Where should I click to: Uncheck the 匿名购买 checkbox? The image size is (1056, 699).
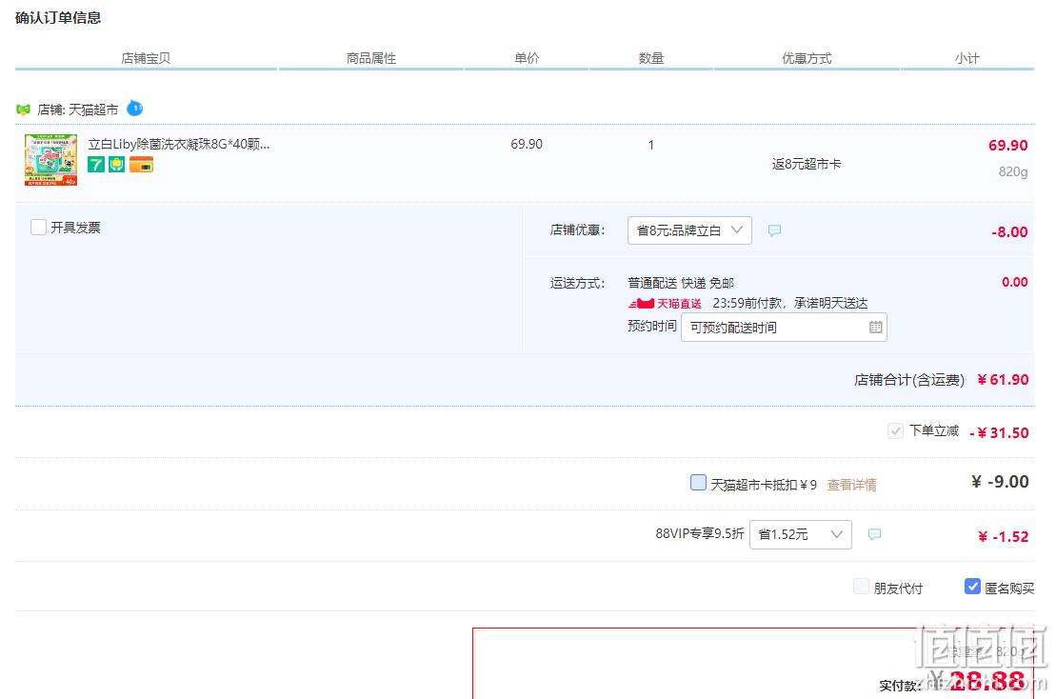972,587
